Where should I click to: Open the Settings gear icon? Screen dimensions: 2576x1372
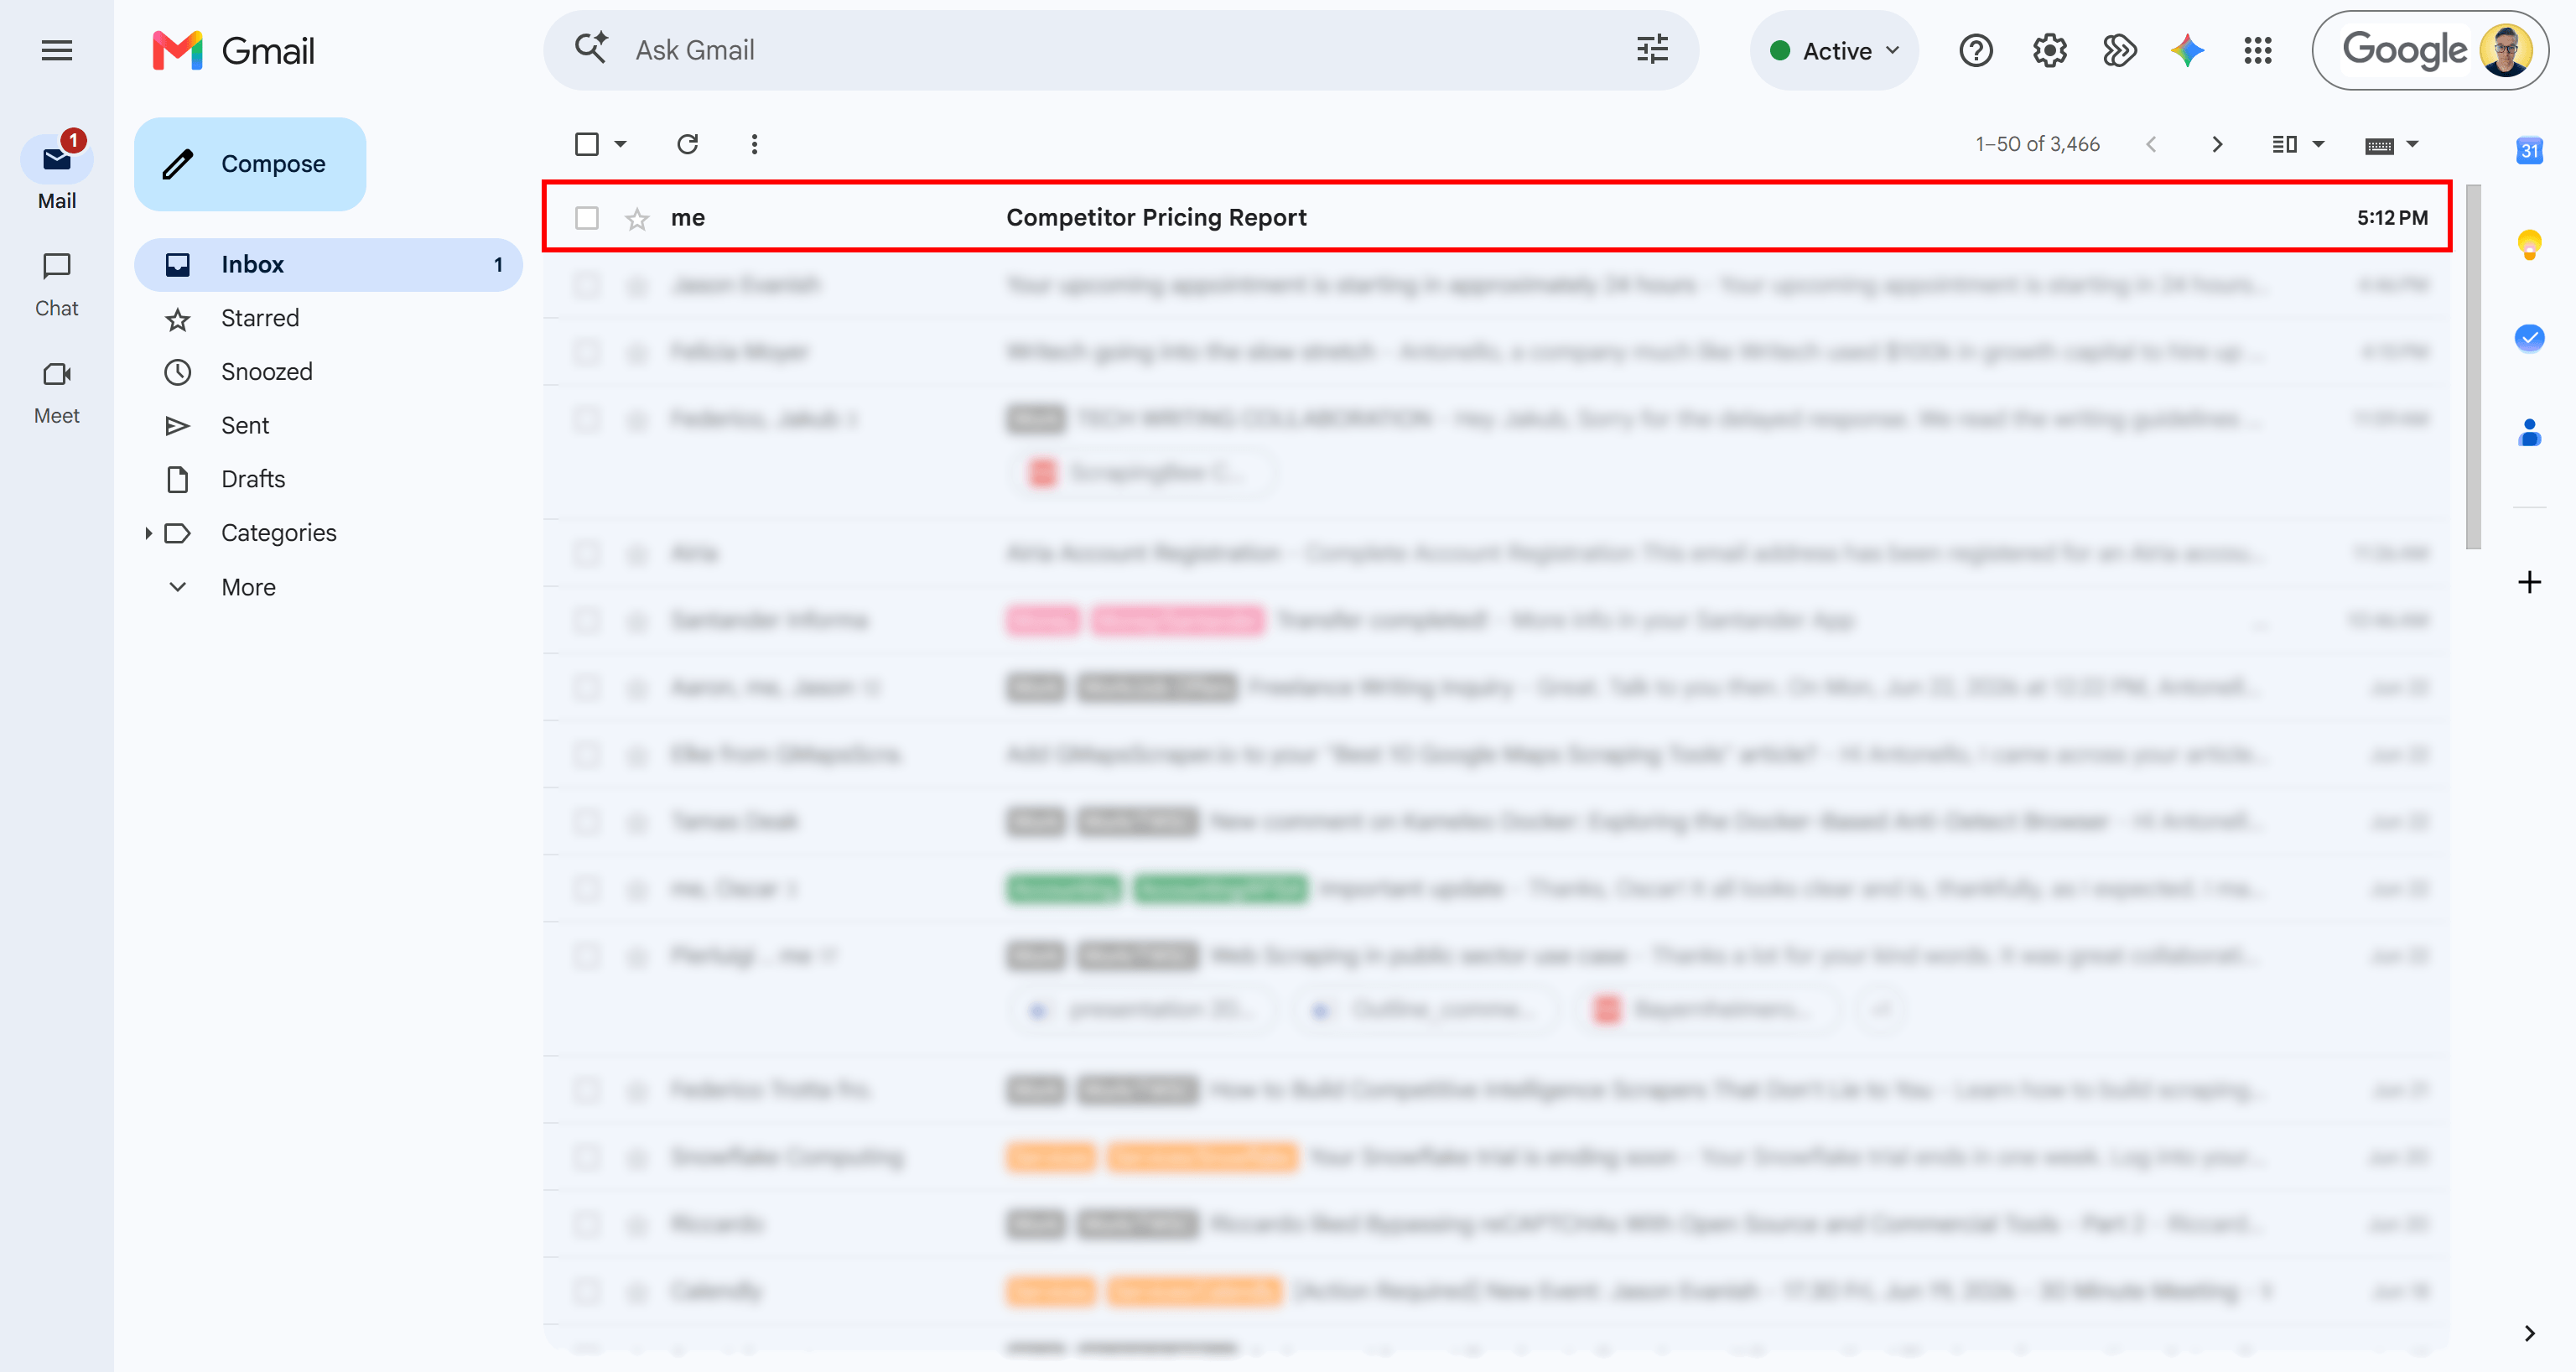[x=2049, y=50]
